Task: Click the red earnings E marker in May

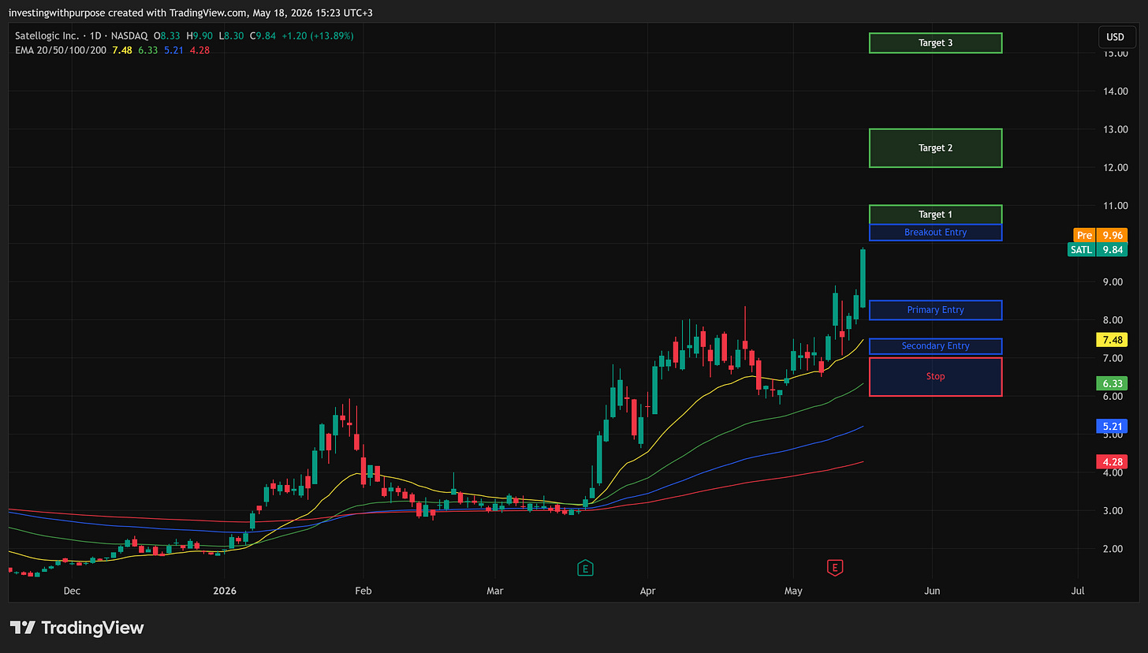Action: point(834,567)
